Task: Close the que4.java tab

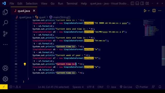Action: click(34, 11)
